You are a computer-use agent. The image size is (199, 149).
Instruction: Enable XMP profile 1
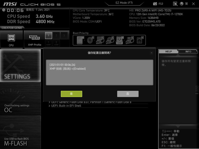click(x=48, y=35)
